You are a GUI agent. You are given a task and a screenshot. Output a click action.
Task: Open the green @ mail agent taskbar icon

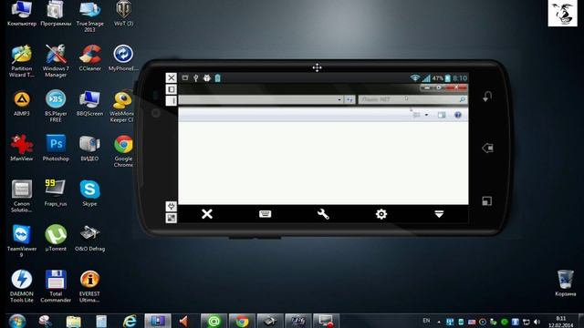coord(214,321)
